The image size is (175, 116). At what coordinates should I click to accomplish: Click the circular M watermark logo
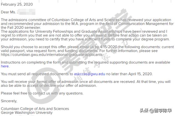(43, 86)
